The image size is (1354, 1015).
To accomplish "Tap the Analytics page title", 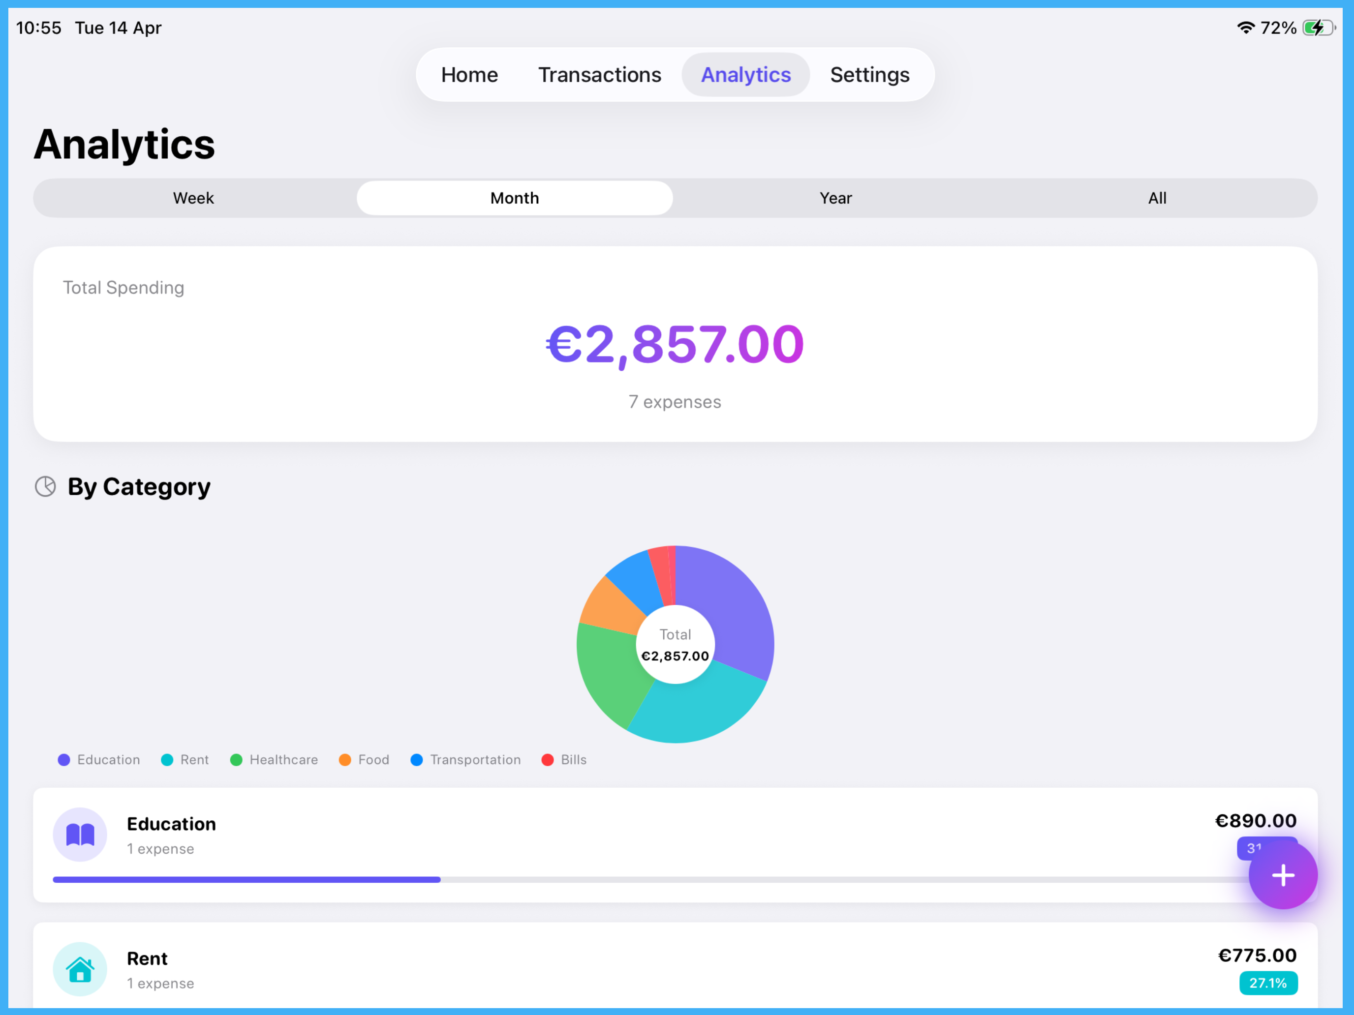I will [124, 145].
